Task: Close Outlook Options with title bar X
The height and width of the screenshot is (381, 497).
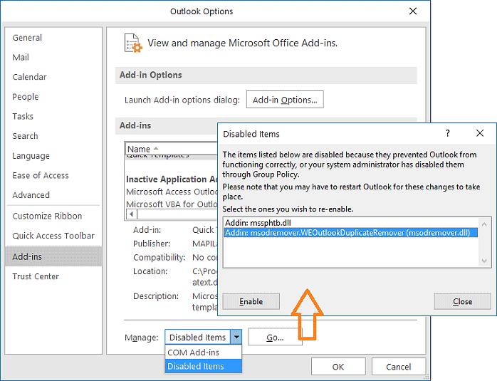Action: point(413,11)
